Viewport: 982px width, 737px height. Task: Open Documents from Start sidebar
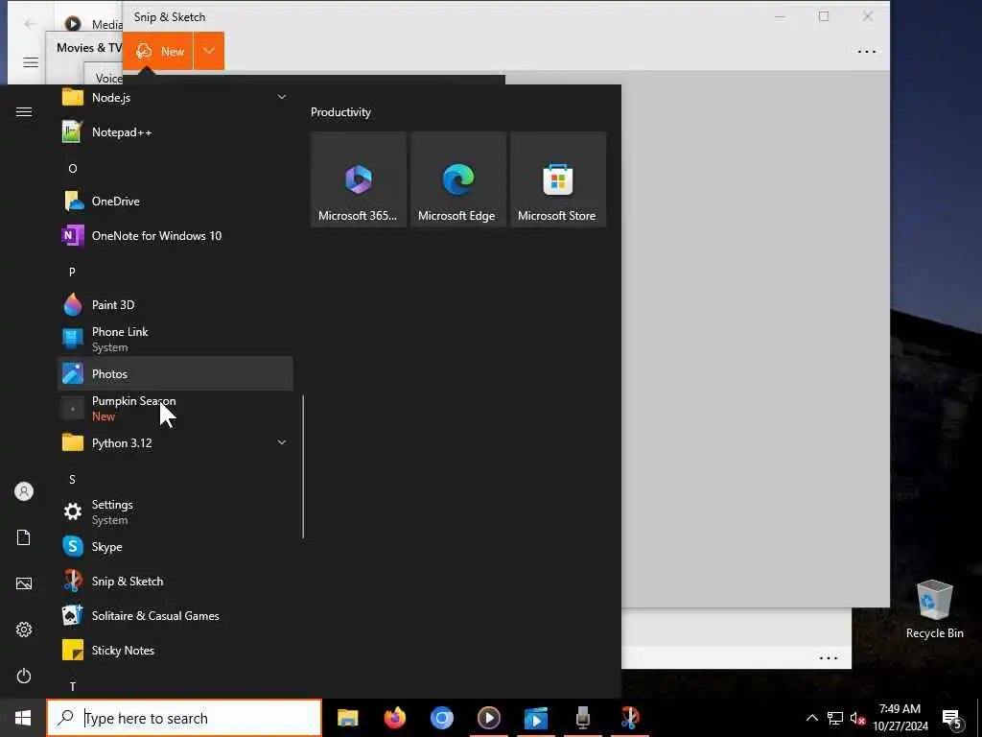pos(24,537)
